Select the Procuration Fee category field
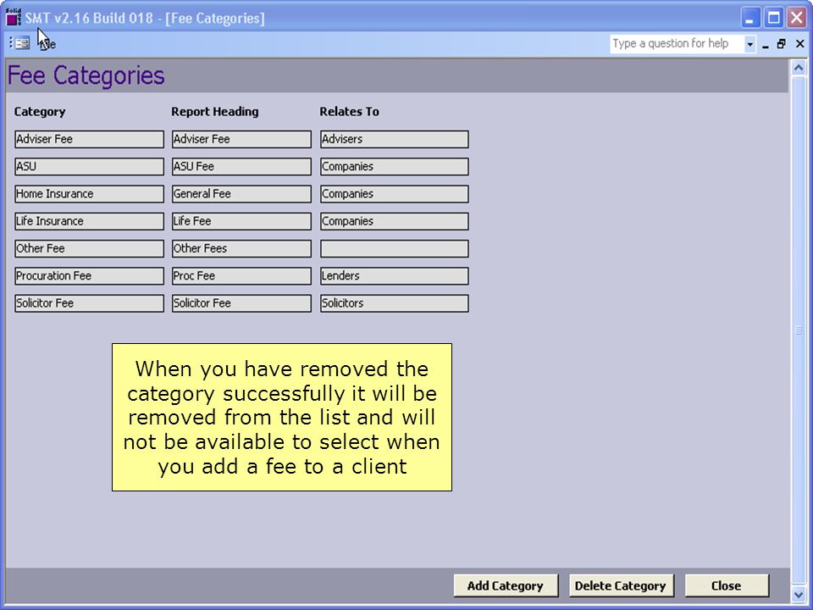Image resolution: width=813 pixels, height=610 pixels. click(89, 276)
